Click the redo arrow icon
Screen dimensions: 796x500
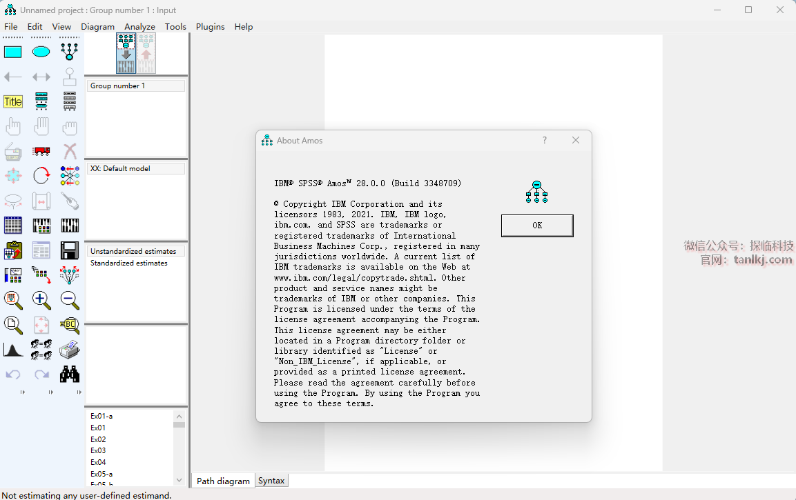(x=41, y=374)
